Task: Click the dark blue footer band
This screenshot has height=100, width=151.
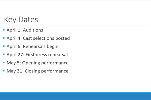Action: click(x=75, y=96)
